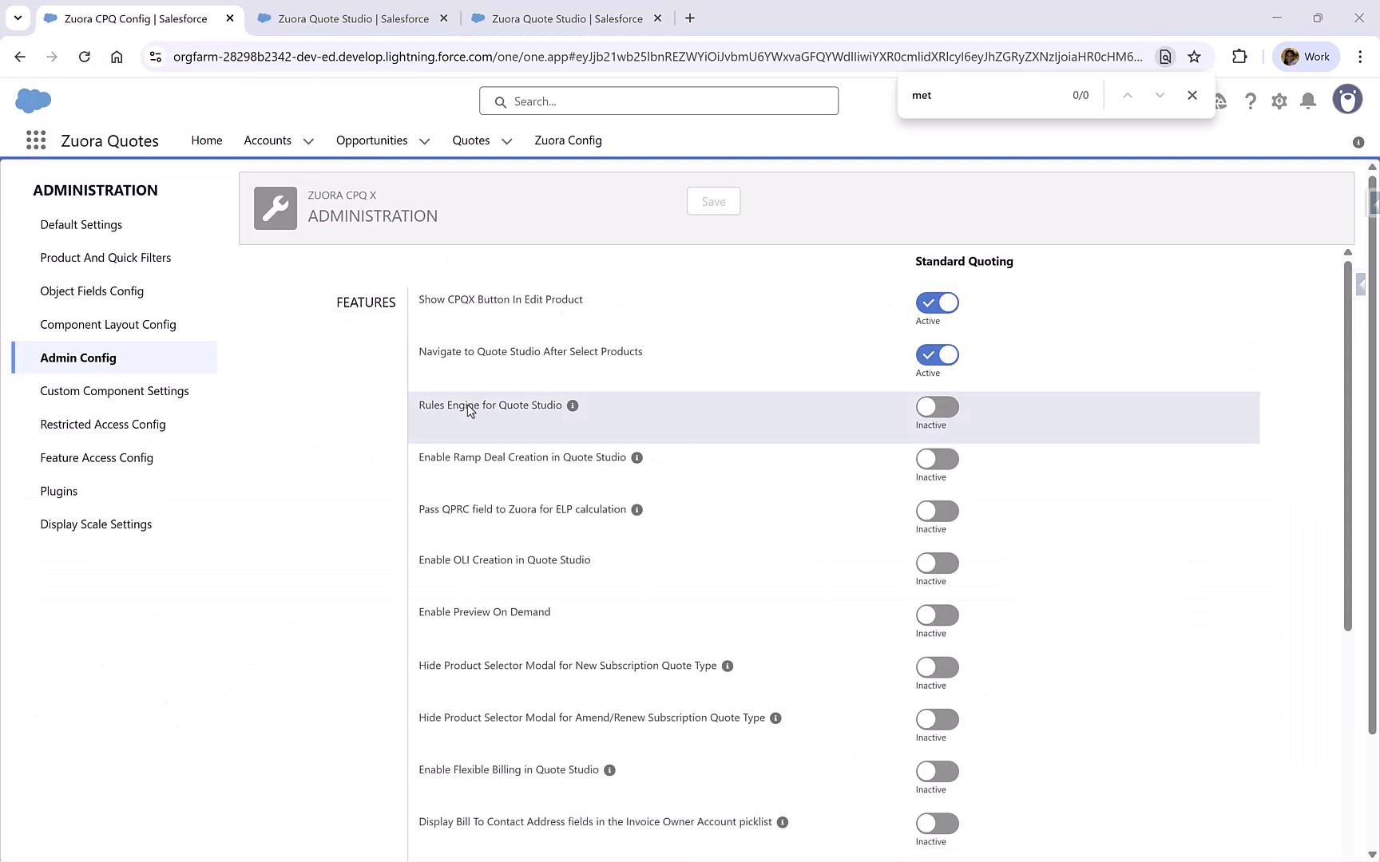Disable the Show CPQX Button toggle
Screen dimensions: 1380x862
(937, 302)
